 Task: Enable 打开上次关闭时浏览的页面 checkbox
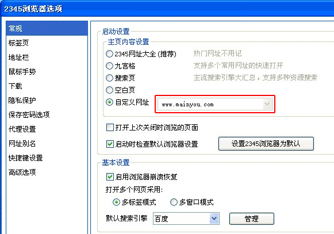coord(110,128)
